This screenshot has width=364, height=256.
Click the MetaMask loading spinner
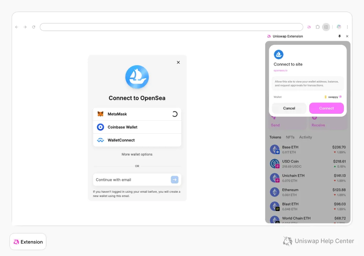tap(175, 114)
